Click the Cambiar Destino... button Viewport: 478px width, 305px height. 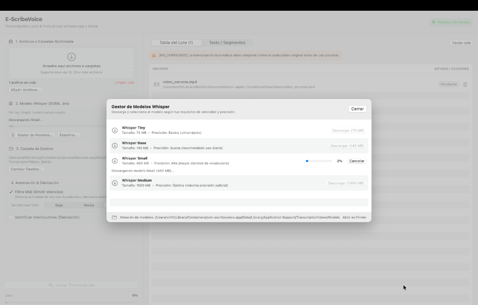tap(26, 169)
